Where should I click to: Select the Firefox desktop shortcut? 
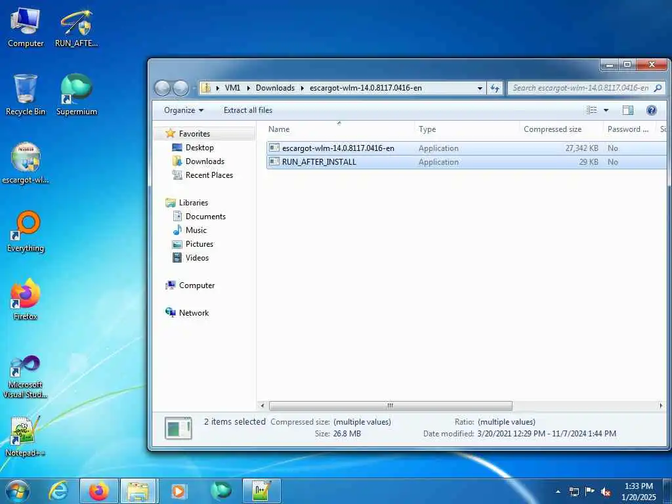pos(26,299)
